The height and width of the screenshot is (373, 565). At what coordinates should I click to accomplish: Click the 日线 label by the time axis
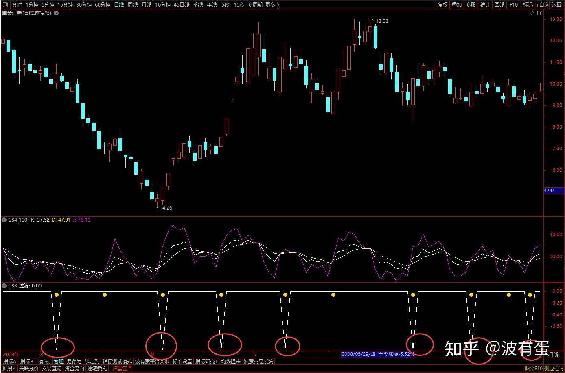point(554,355)
